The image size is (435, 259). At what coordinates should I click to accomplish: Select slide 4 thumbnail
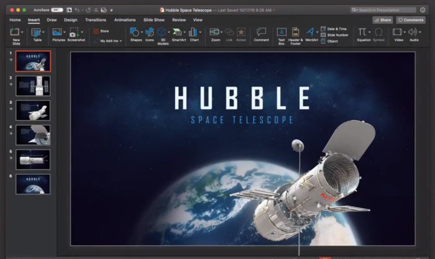(x=33, y=135)
